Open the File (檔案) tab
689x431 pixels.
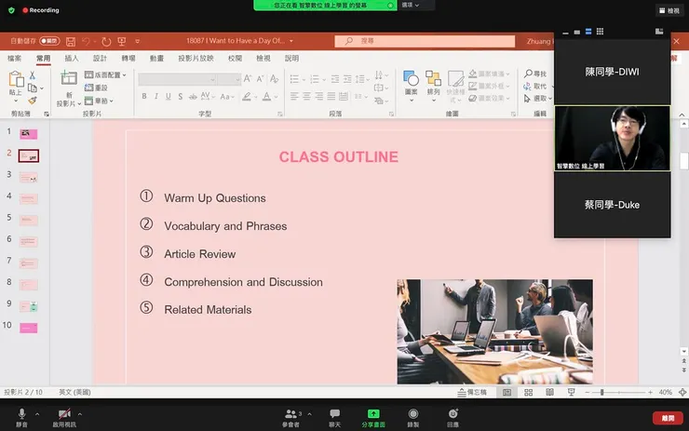[15, 58]
